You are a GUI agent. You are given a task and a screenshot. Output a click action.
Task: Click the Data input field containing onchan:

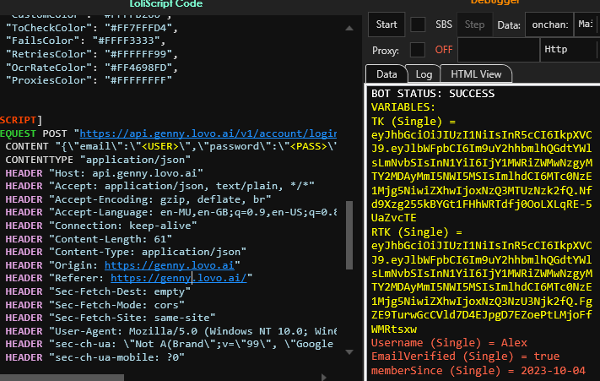click(x=549, y=24)
